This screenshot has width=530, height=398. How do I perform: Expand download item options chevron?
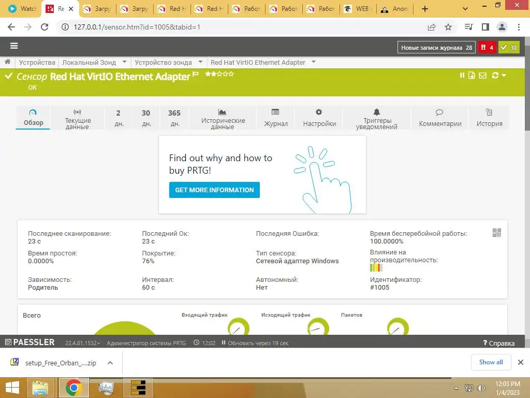tap(110, 363)
